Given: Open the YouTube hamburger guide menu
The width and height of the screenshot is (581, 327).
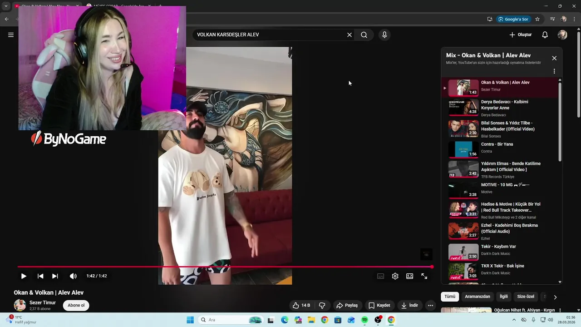Looking at the screenshot, I should tap(11, 35).
